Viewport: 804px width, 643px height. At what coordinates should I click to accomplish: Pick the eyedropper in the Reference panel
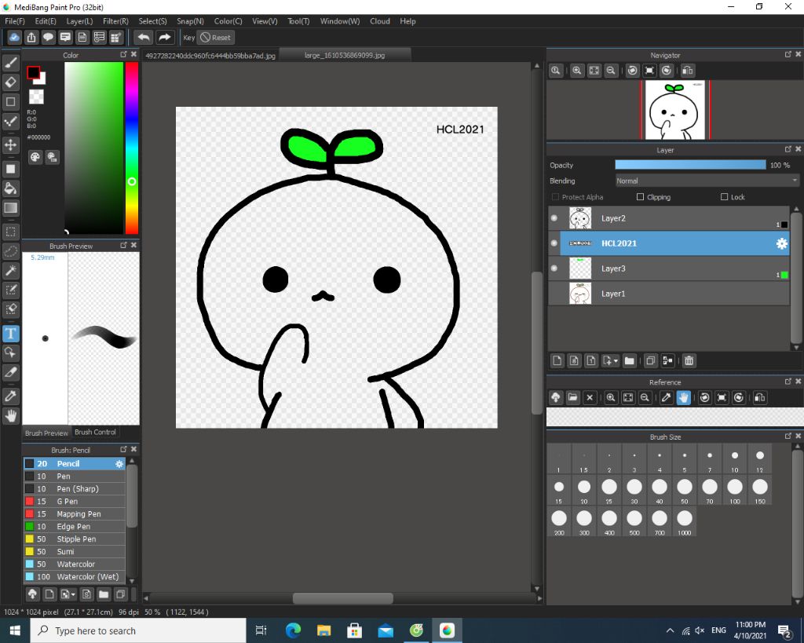pyautogui.click(x=666, y=397)
